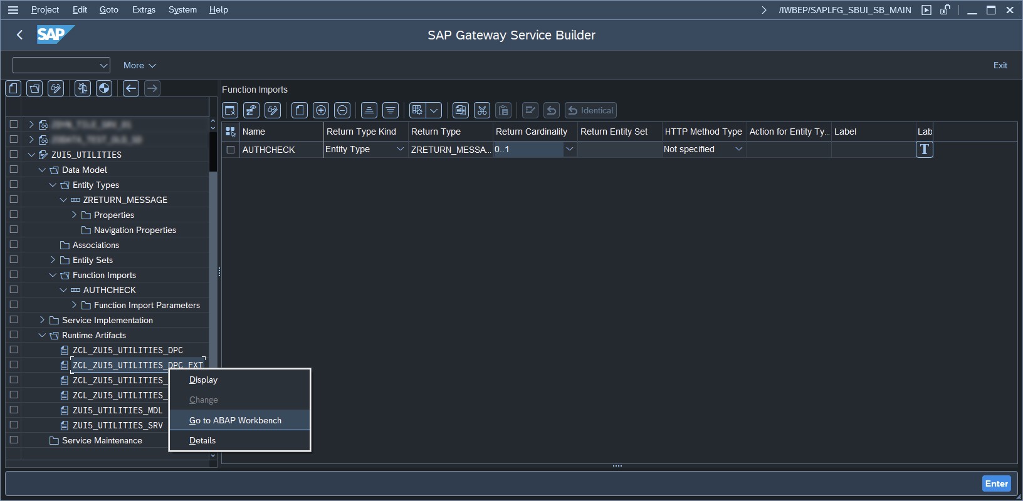Click the Create Project icon
Screen dimensions: 1023x501
(13, 88)
